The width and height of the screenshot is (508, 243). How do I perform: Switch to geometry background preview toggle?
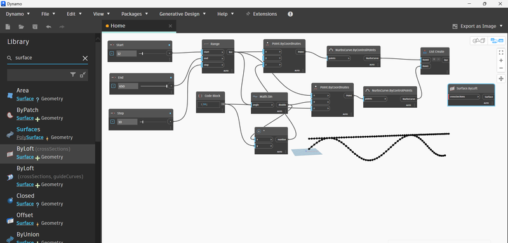(x=479, y=41)
